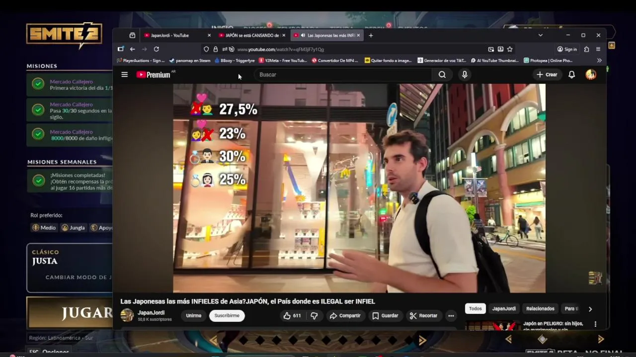Viewport: 636px width, 357px height.
Task: Select the JapanJordi filter chip
Action: coord(504,308)
